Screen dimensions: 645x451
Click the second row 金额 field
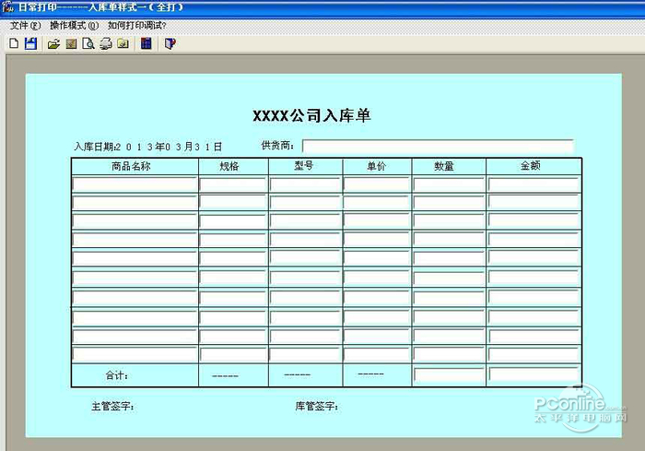coord(534,202)
